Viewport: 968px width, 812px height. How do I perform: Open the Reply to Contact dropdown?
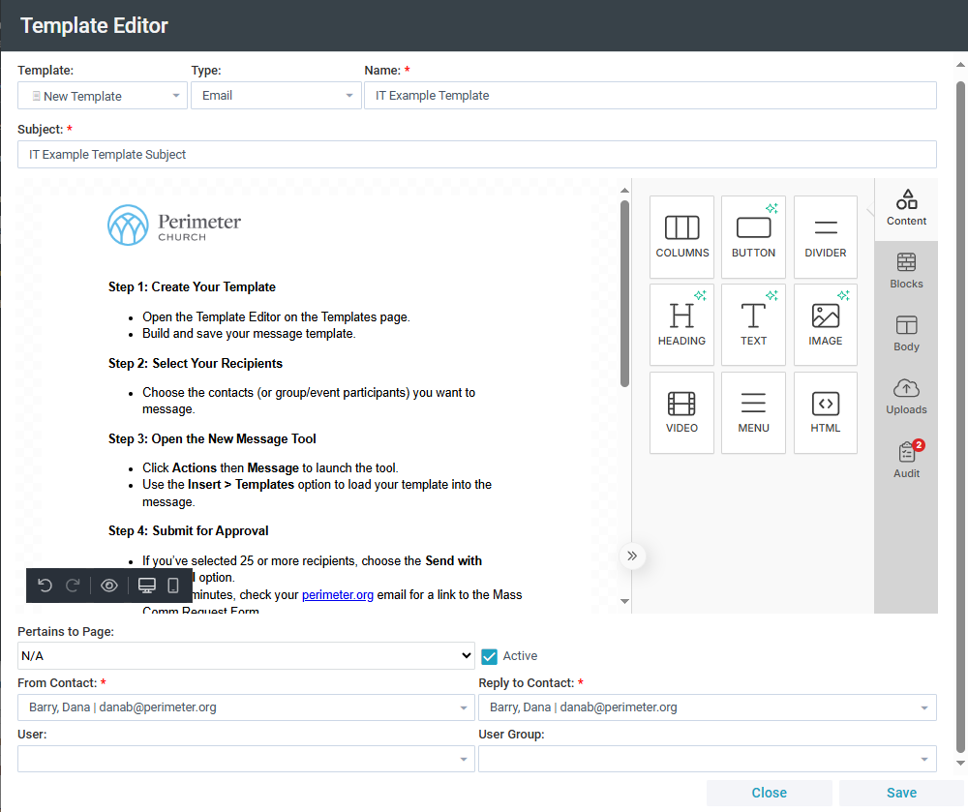point(708,707)
